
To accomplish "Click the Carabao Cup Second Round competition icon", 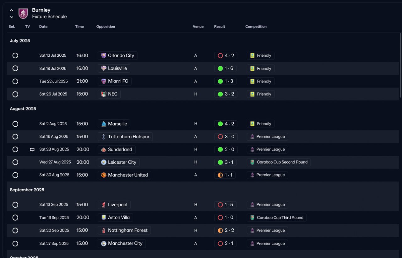I will [252, 162].
